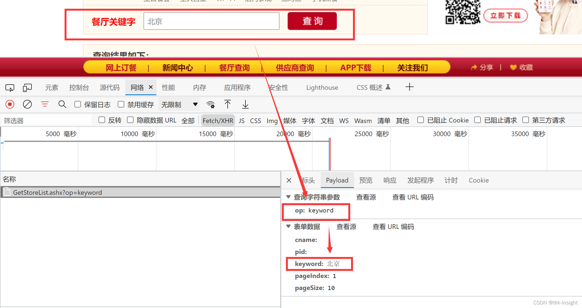The height and width of the screenshot is (308, 582).
Task: Open the 控制台 devtools tab
Action: 79,88
